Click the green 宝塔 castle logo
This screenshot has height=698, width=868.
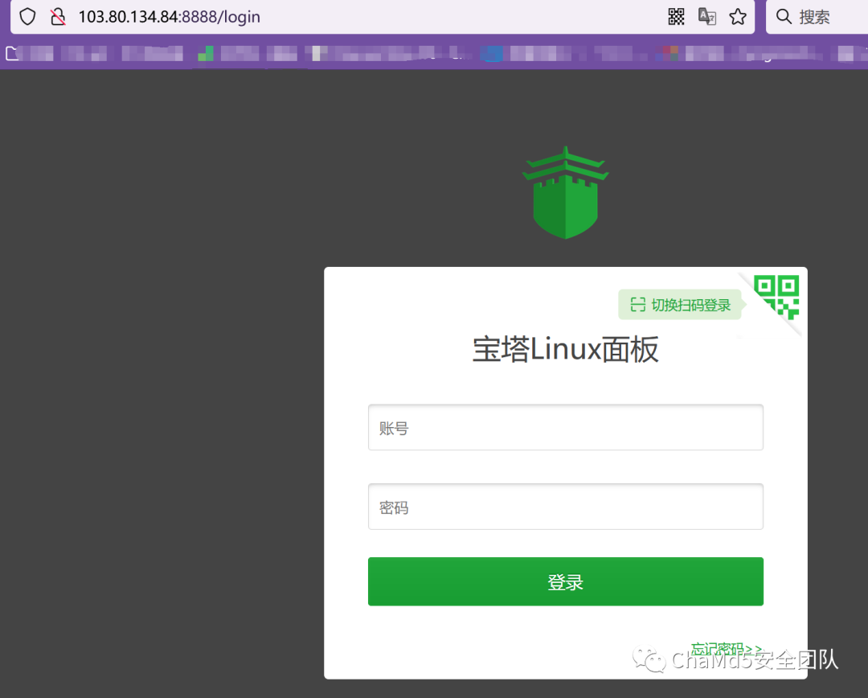point(565,193)
